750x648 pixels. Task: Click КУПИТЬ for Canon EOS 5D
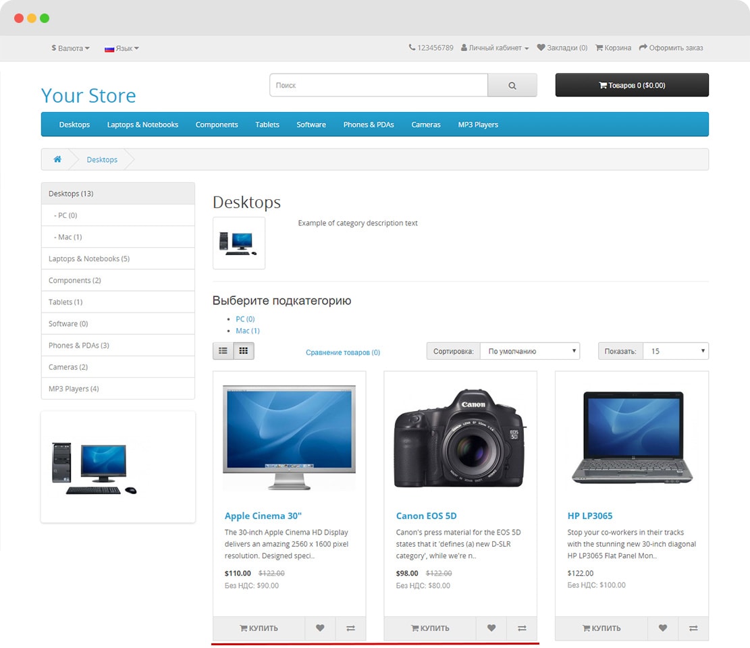[430, 628]
